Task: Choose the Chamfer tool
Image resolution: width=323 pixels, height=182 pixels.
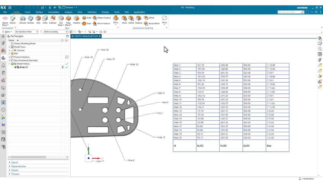Action: [x=76, y=19]
